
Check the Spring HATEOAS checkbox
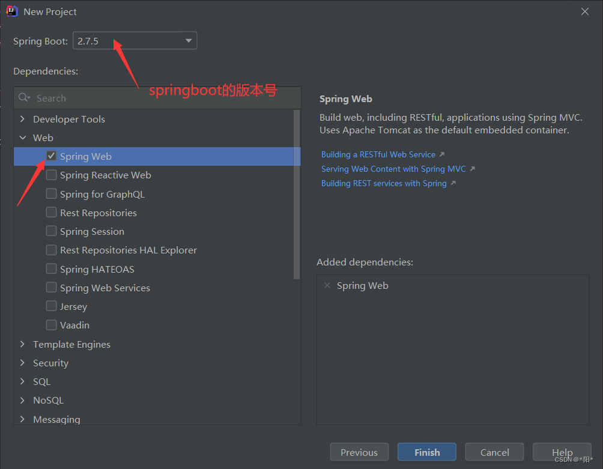tap(51, 268)
